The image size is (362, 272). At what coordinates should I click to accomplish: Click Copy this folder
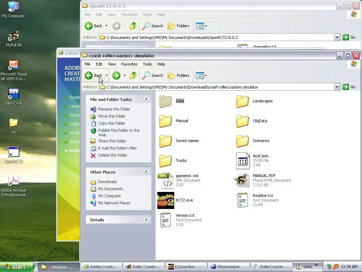point(108,123)
